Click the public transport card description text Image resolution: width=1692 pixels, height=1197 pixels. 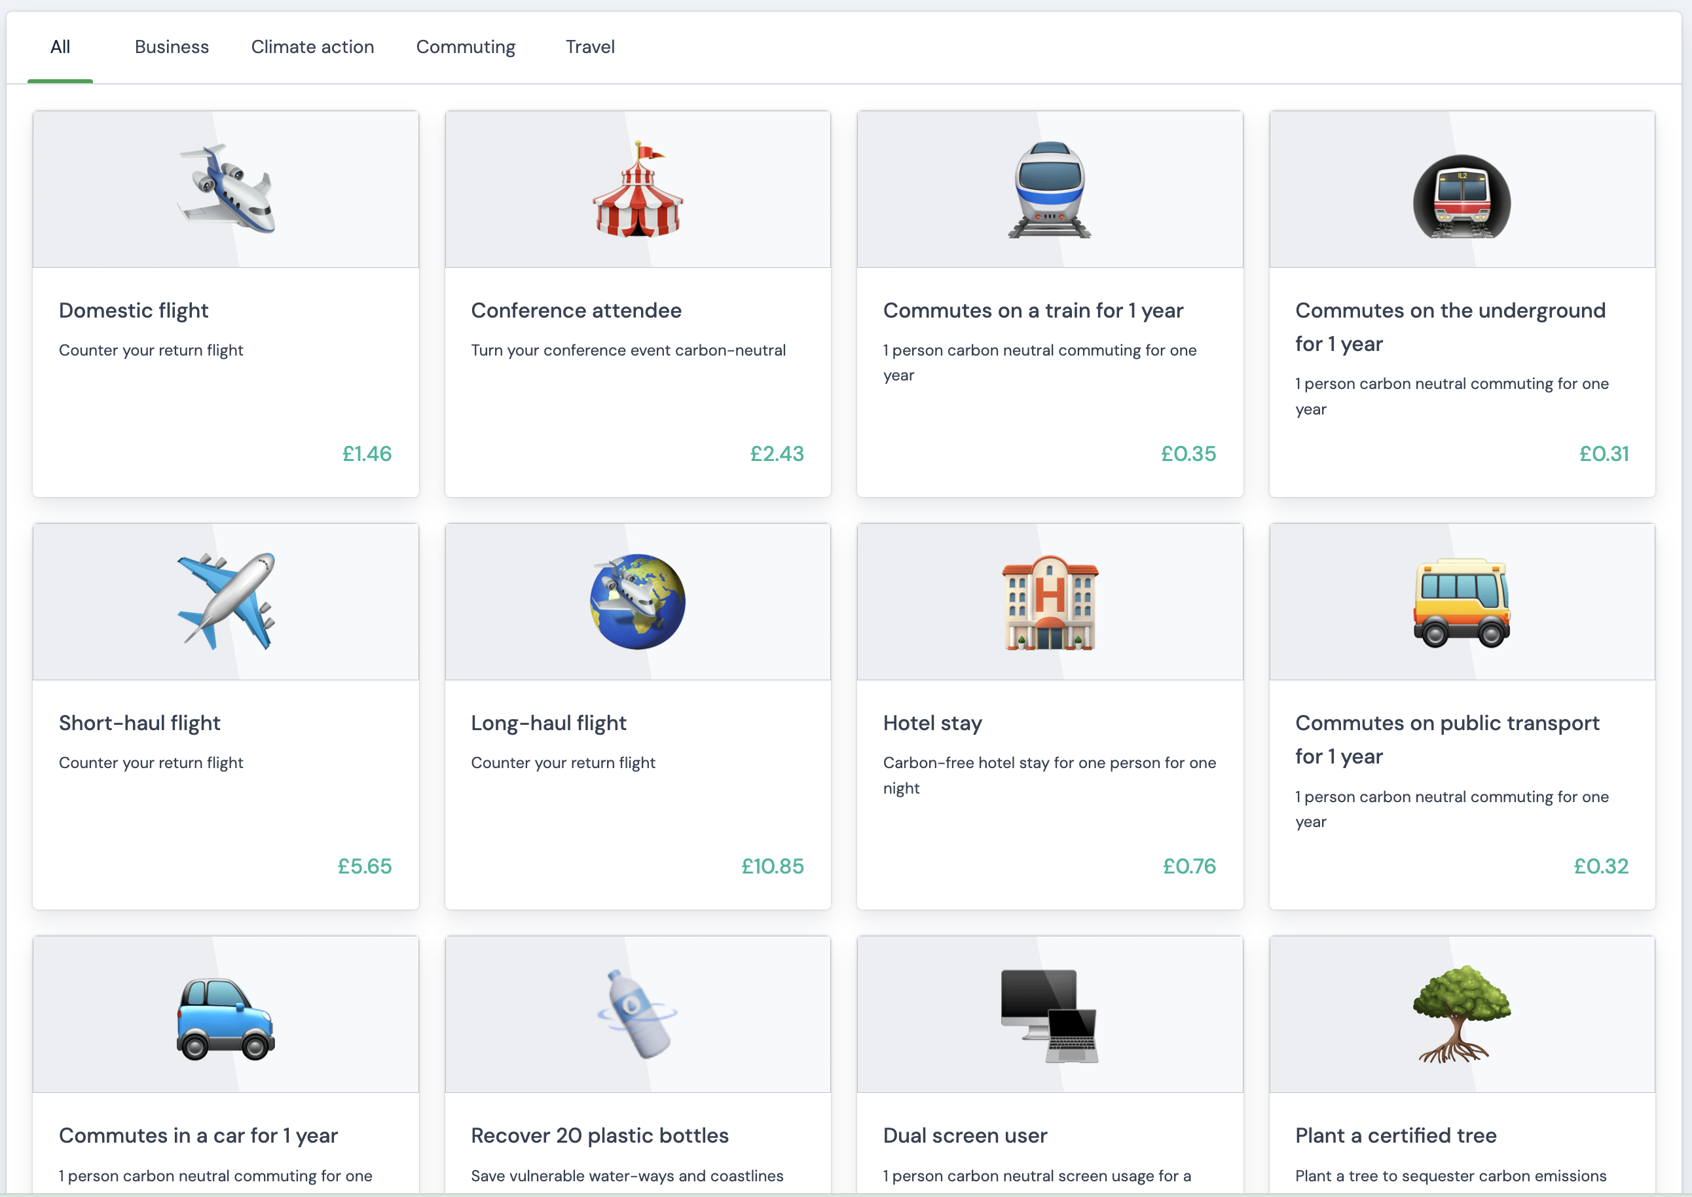coord(1452,809)
